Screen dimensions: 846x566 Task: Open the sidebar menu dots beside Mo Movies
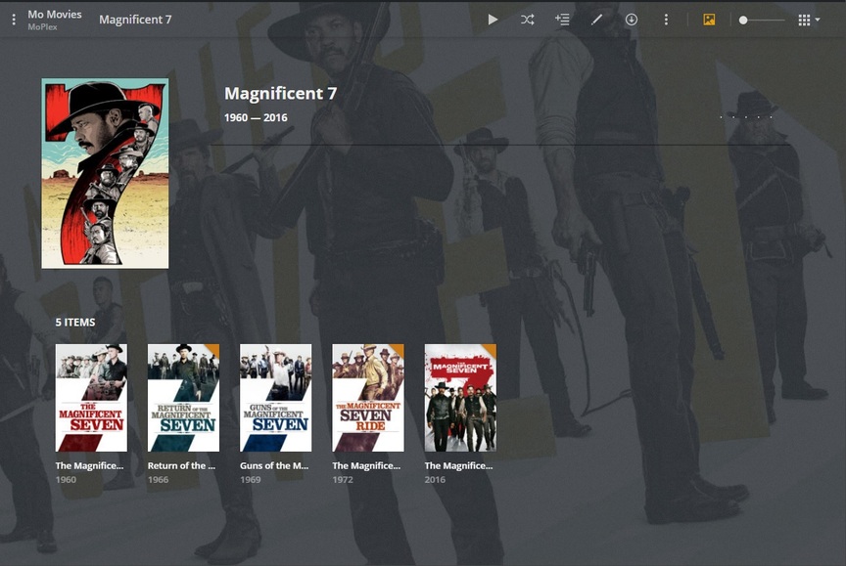(14, 20)
